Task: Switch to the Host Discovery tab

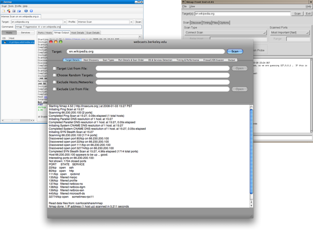Action: click(x=91, y=60)
